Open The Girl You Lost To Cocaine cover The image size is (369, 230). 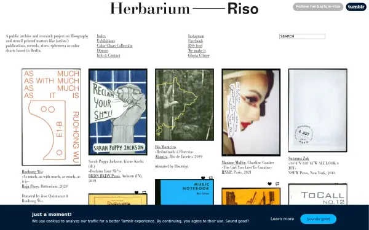pos(251,112)
